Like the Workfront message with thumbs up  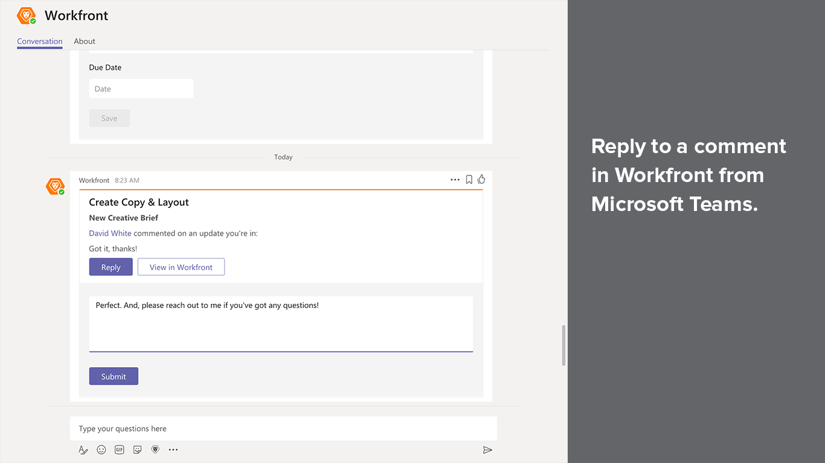click(481, 179)
